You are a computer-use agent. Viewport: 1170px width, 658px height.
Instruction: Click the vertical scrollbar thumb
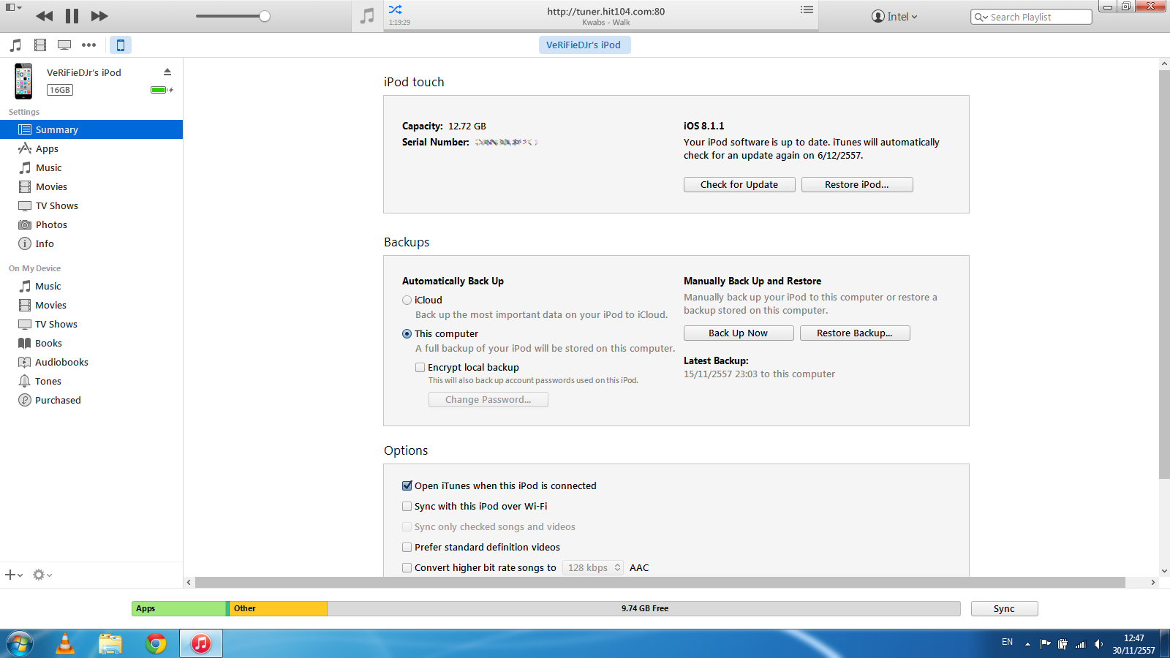1164,274
